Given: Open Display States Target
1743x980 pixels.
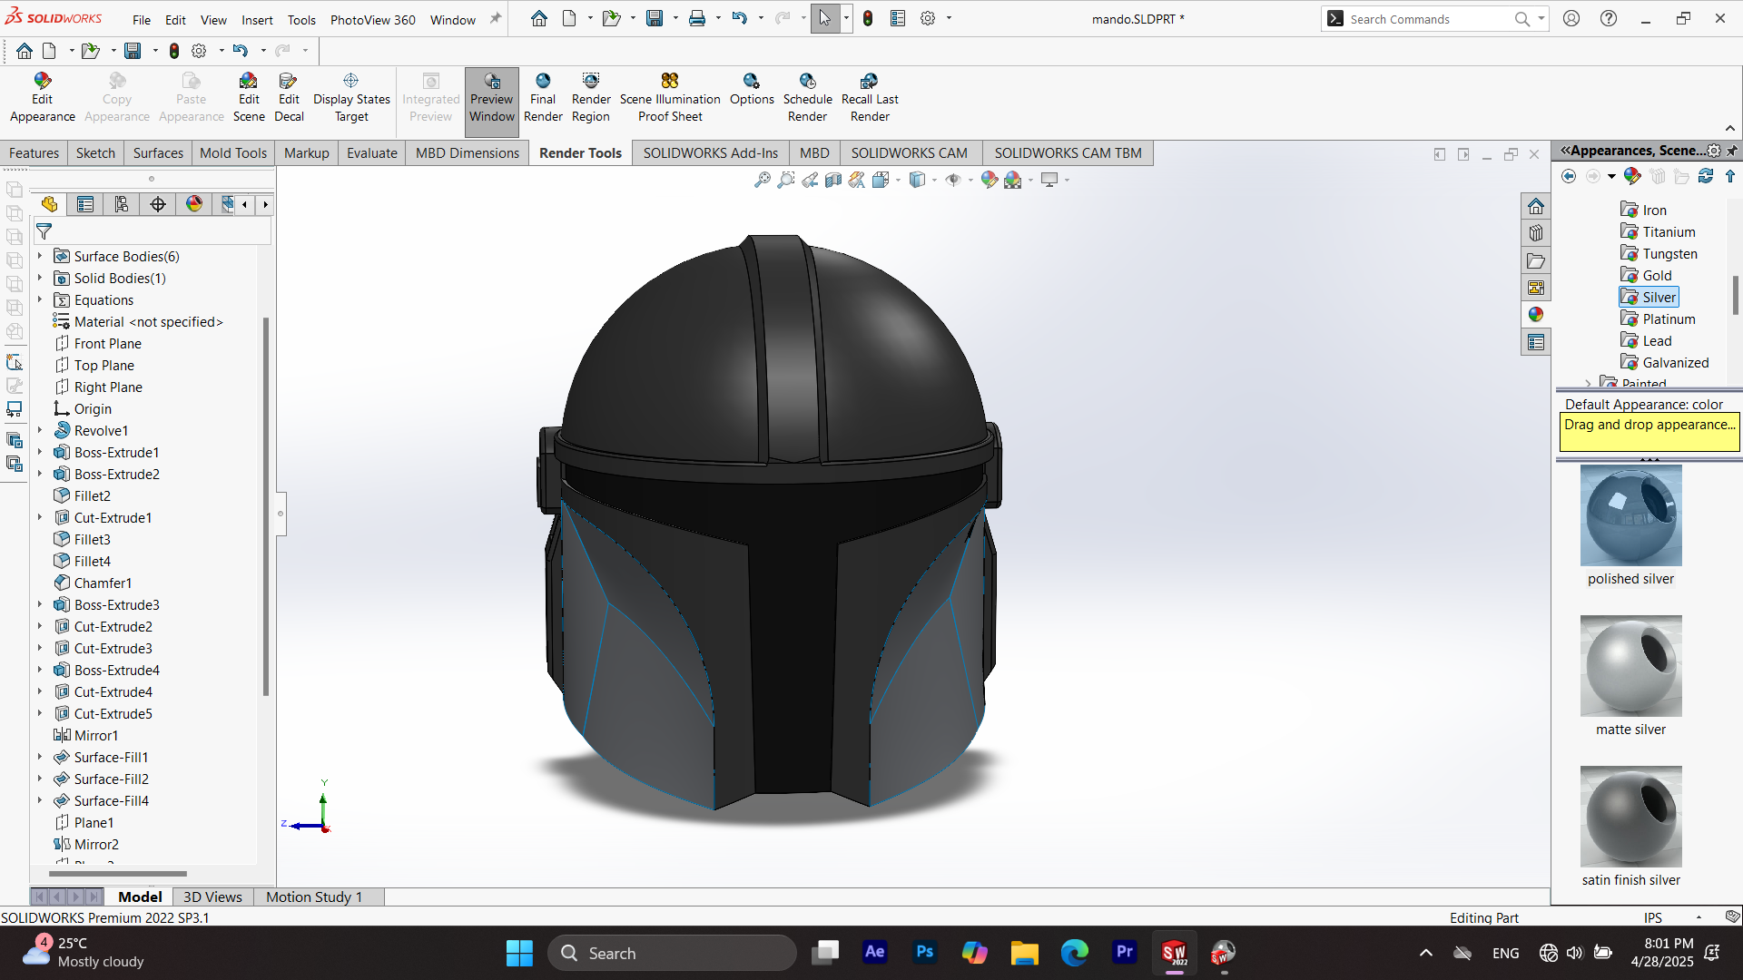Looking at the screenshot, I should pyautogui.click(x=351, y=98).
